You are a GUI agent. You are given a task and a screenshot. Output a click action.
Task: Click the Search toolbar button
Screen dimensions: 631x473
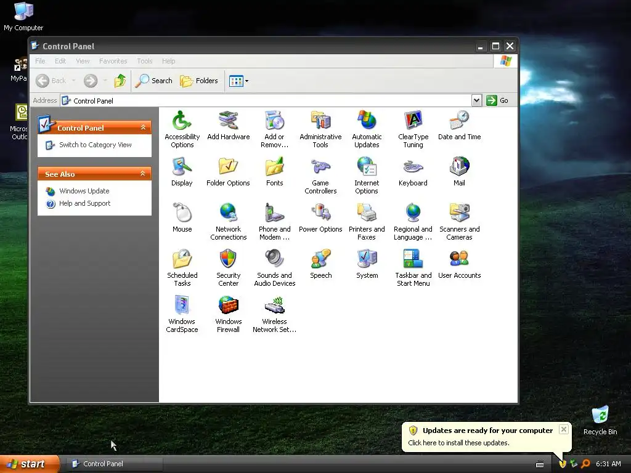(x=153, y=81)
